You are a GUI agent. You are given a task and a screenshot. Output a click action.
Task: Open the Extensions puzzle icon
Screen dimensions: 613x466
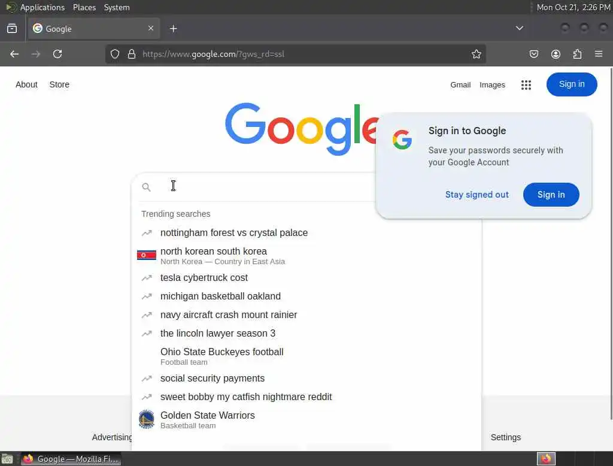point(577,54)
